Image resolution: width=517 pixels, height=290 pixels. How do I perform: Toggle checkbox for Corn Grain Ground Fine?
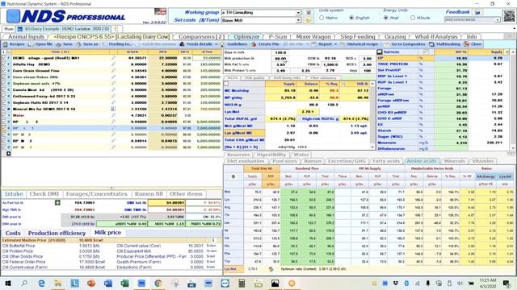[x=3, y=71]
